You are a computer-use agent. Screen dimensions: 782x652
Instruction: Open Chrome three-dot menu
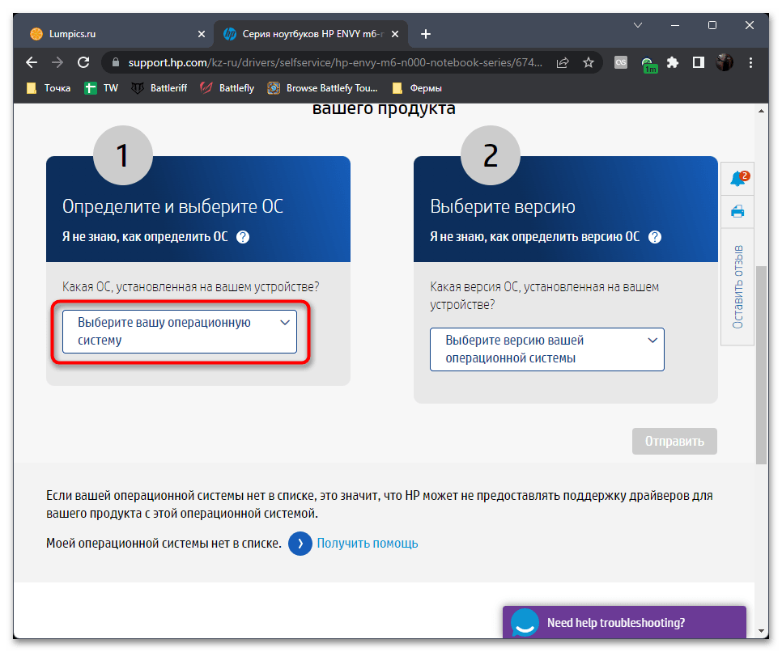pos(750,63)
